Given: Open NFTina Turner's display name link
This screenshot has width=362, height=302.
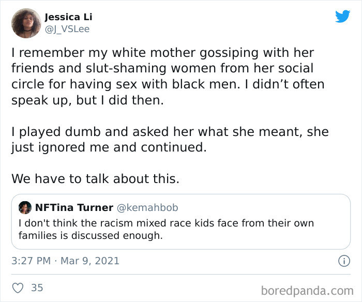Looking at the screenshot, I should click(73, 208).
